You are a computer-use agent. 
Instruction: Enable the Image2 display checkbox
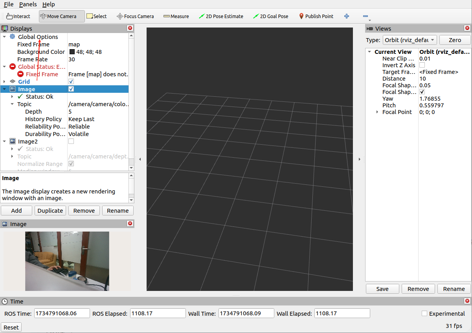point(71,141)
